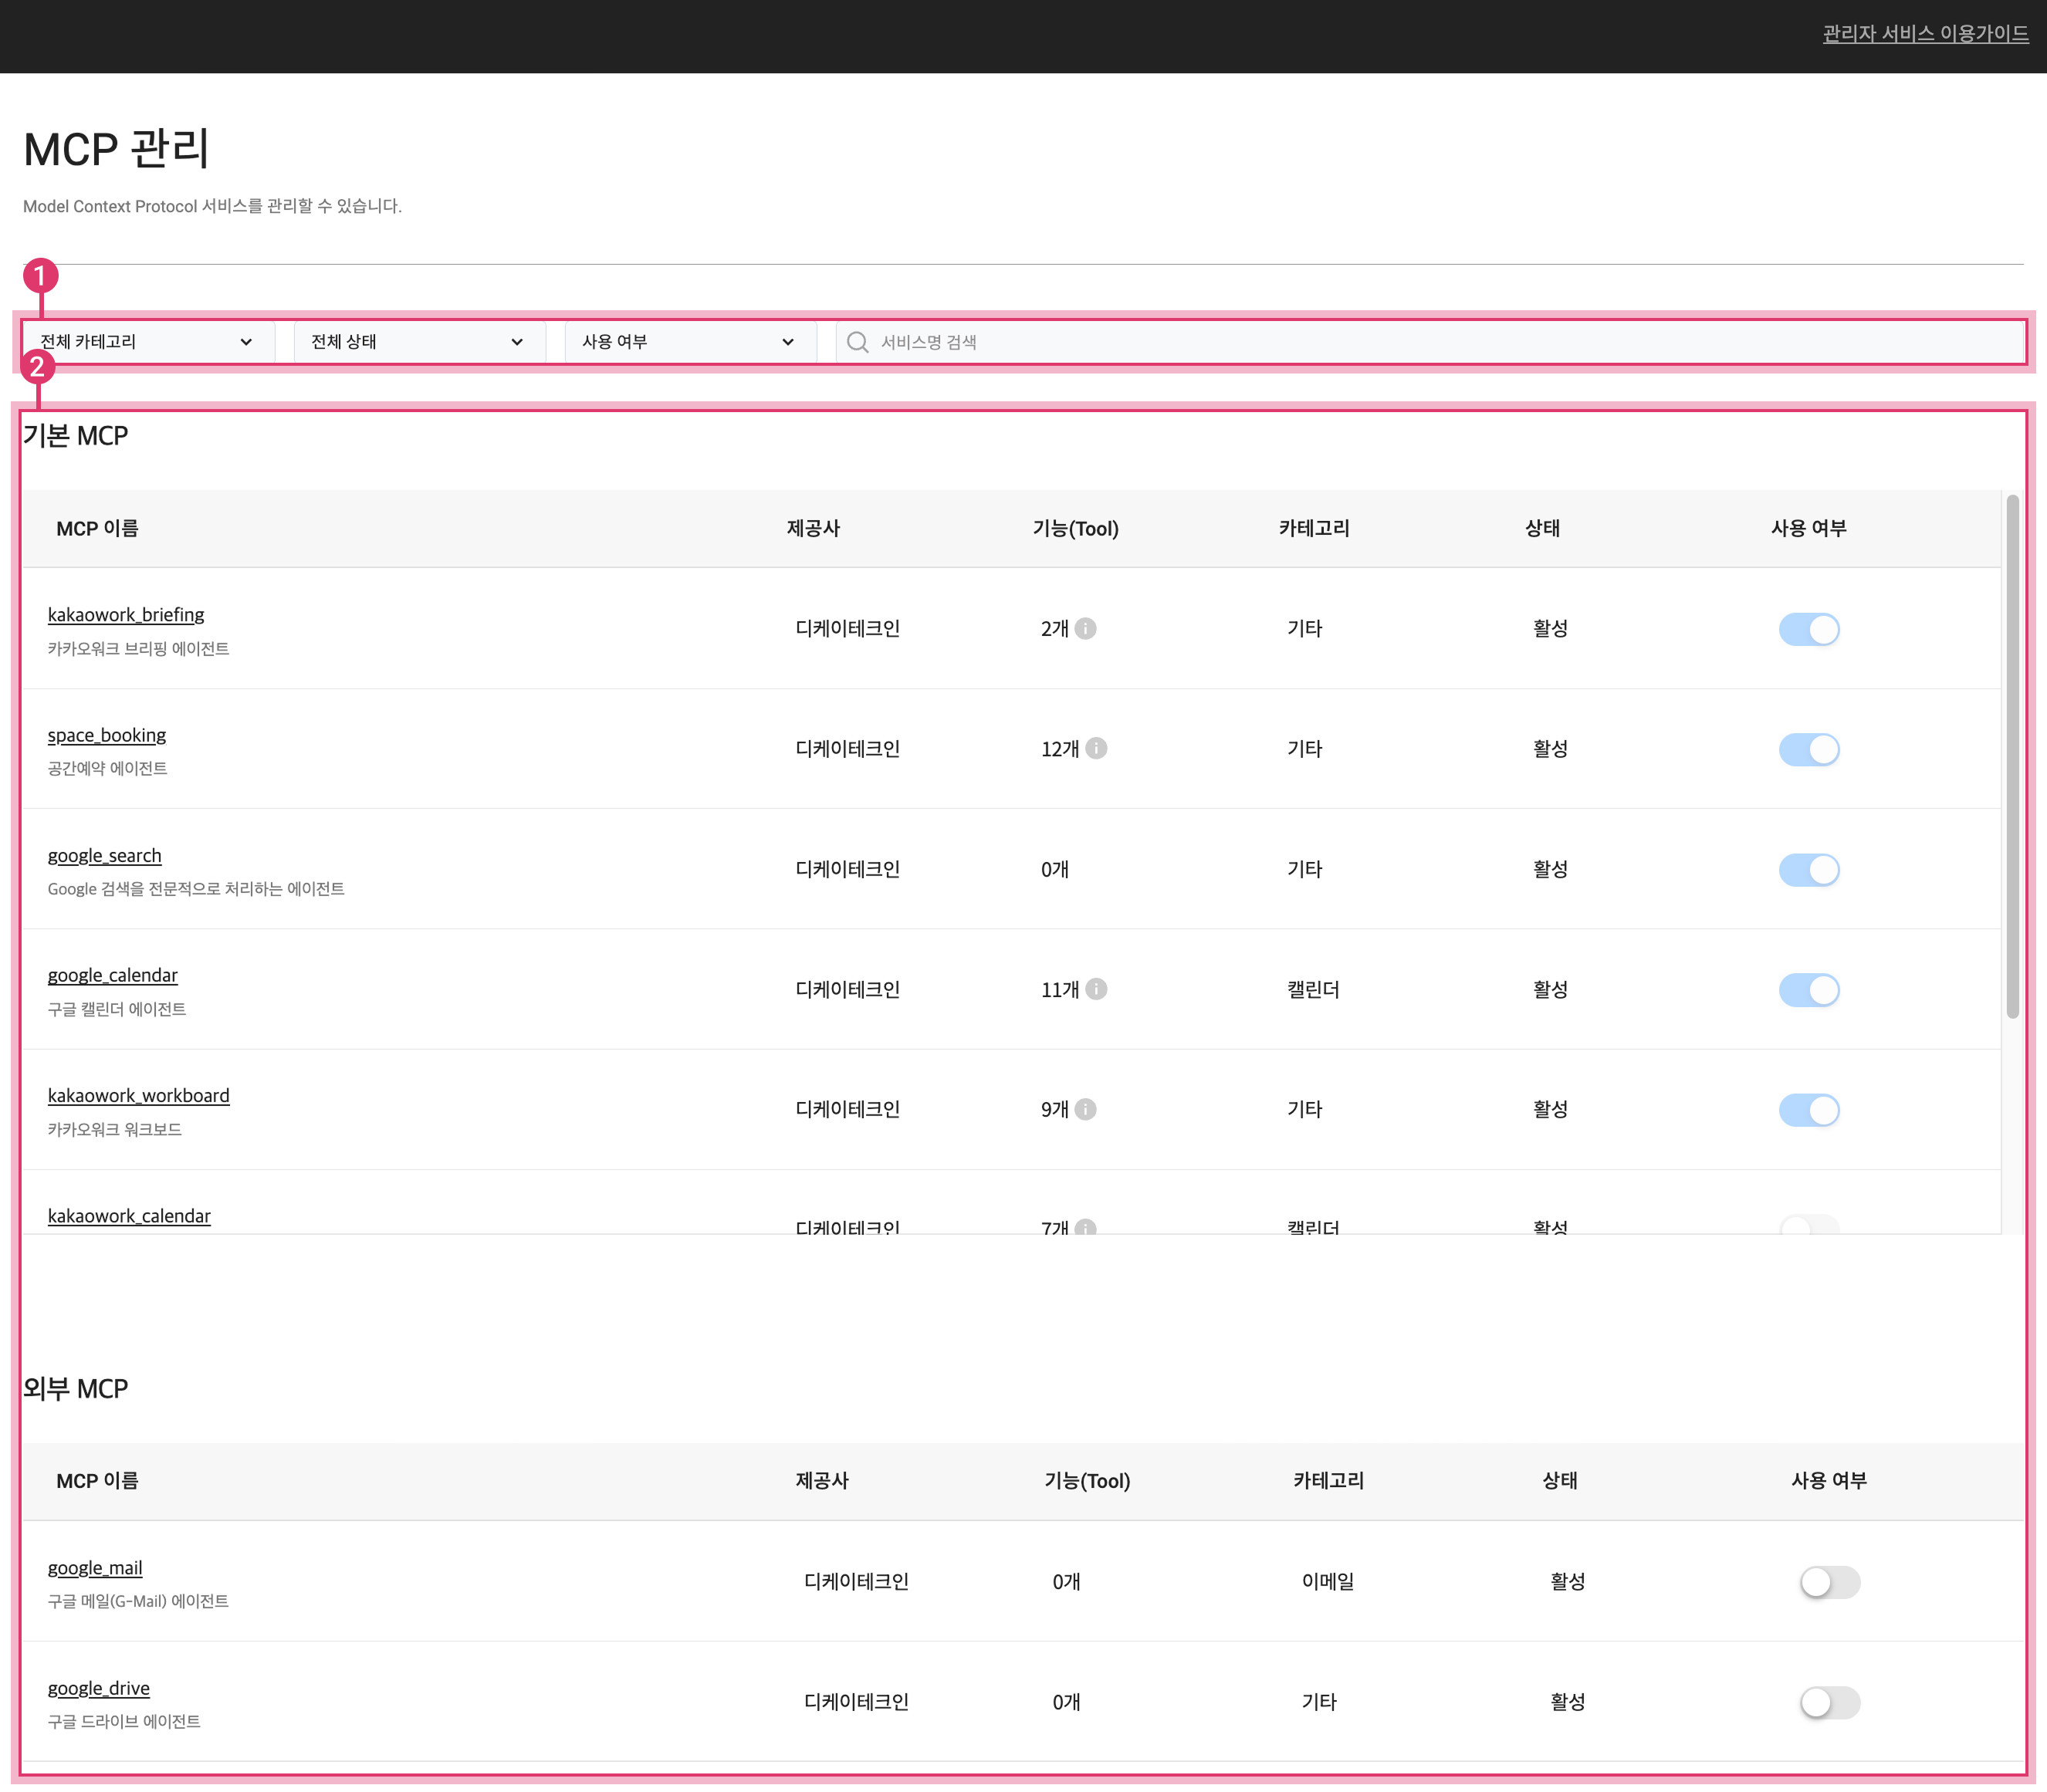Click info icon beside kakaowork_workboard 9개

point(1085,1109)
